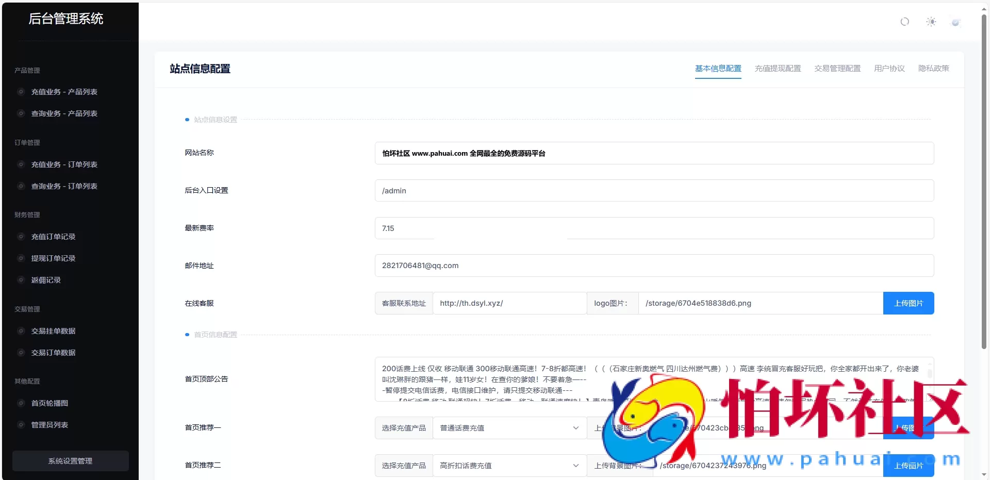Toggle the theme with the sun icon
Image resolution: width=990 pixels, height=480 pixels.
(931, 22)
